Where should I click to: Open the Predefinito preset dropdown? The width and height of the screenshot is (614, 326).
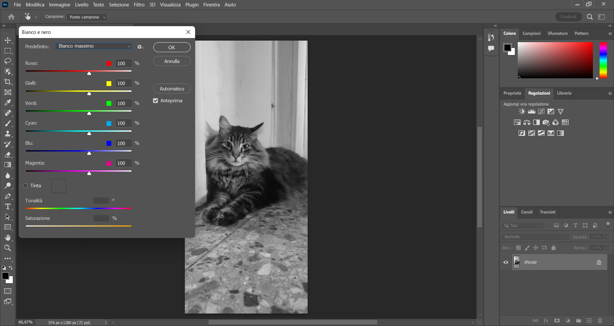pos(93,46)
